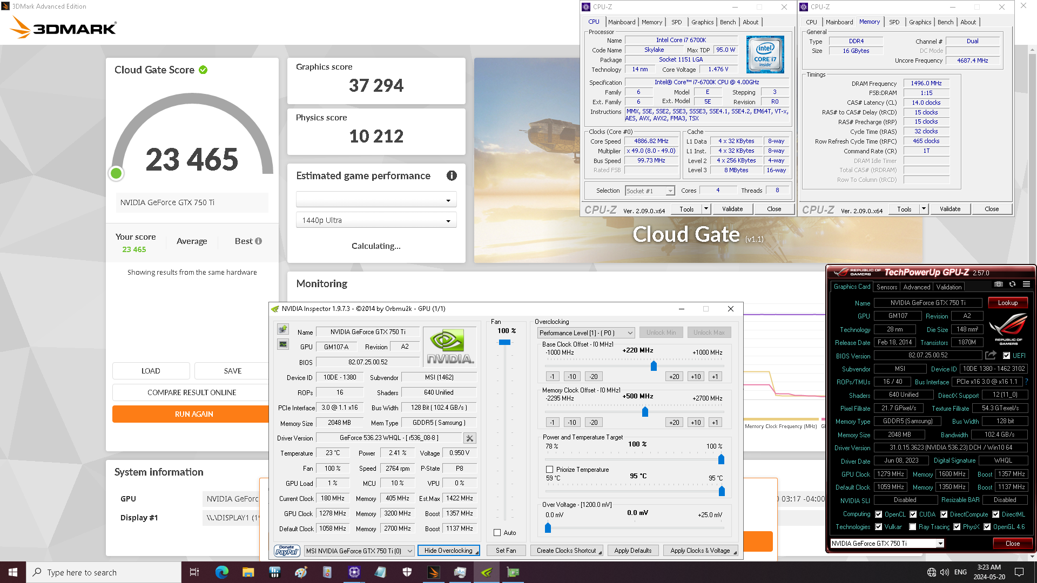Viewport: 1037px width, 583px height.
Task: Expand the Tools arrow in left CPU-Z window
Action: (x=706, y=209)
